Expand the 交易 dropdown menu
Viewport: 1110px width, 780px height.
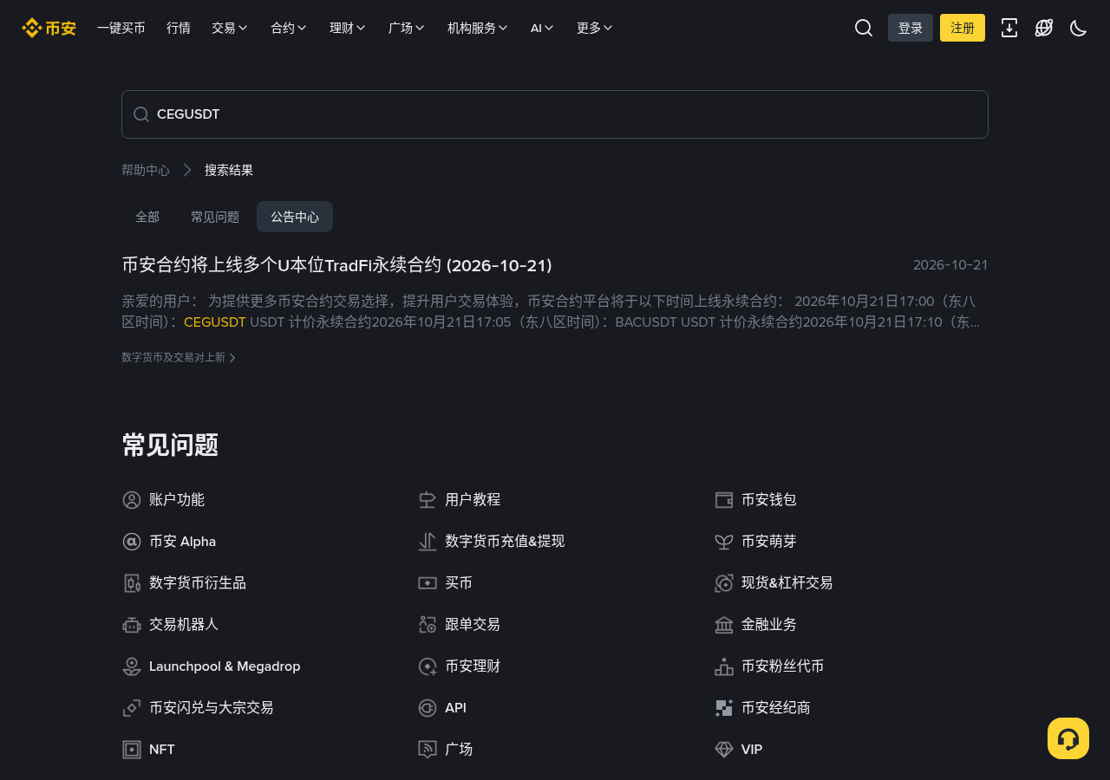point(230,28)
